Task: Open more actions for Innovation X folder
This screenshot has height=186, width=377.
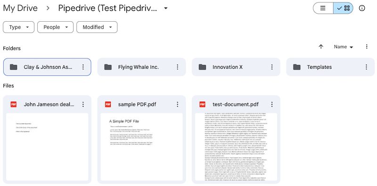Action: (x=272, y=67)
